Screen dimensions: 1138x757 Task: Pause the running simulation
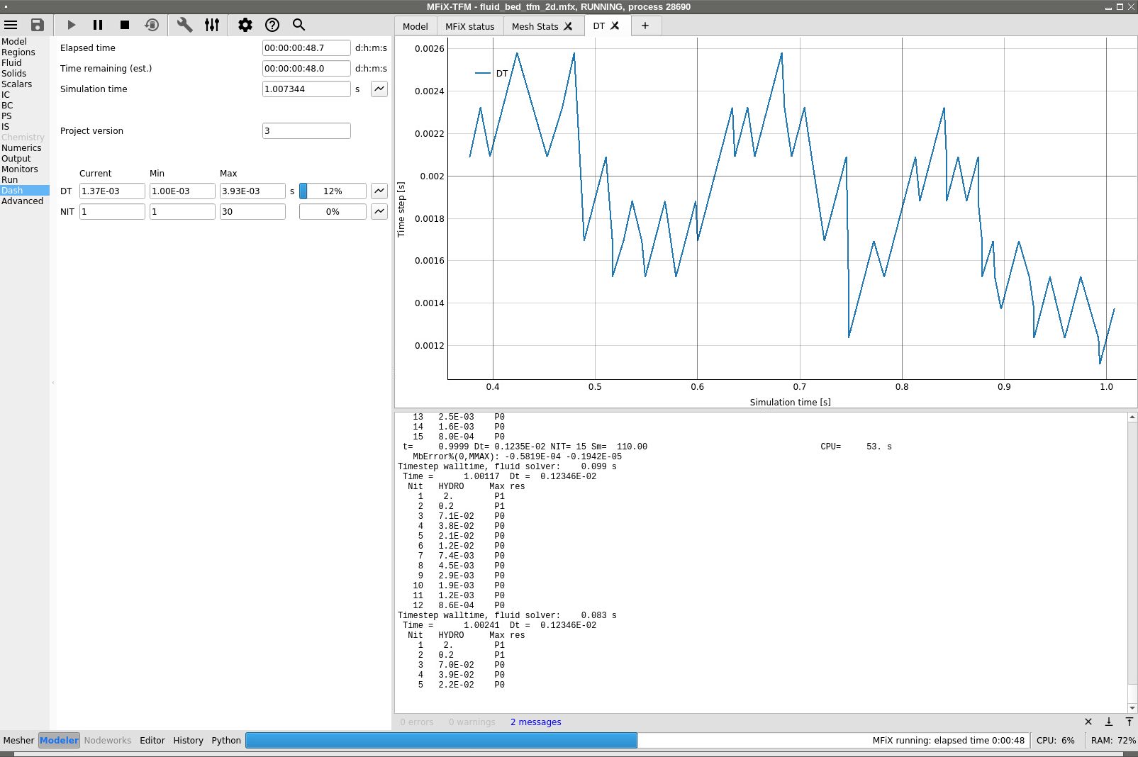[98, 25]
